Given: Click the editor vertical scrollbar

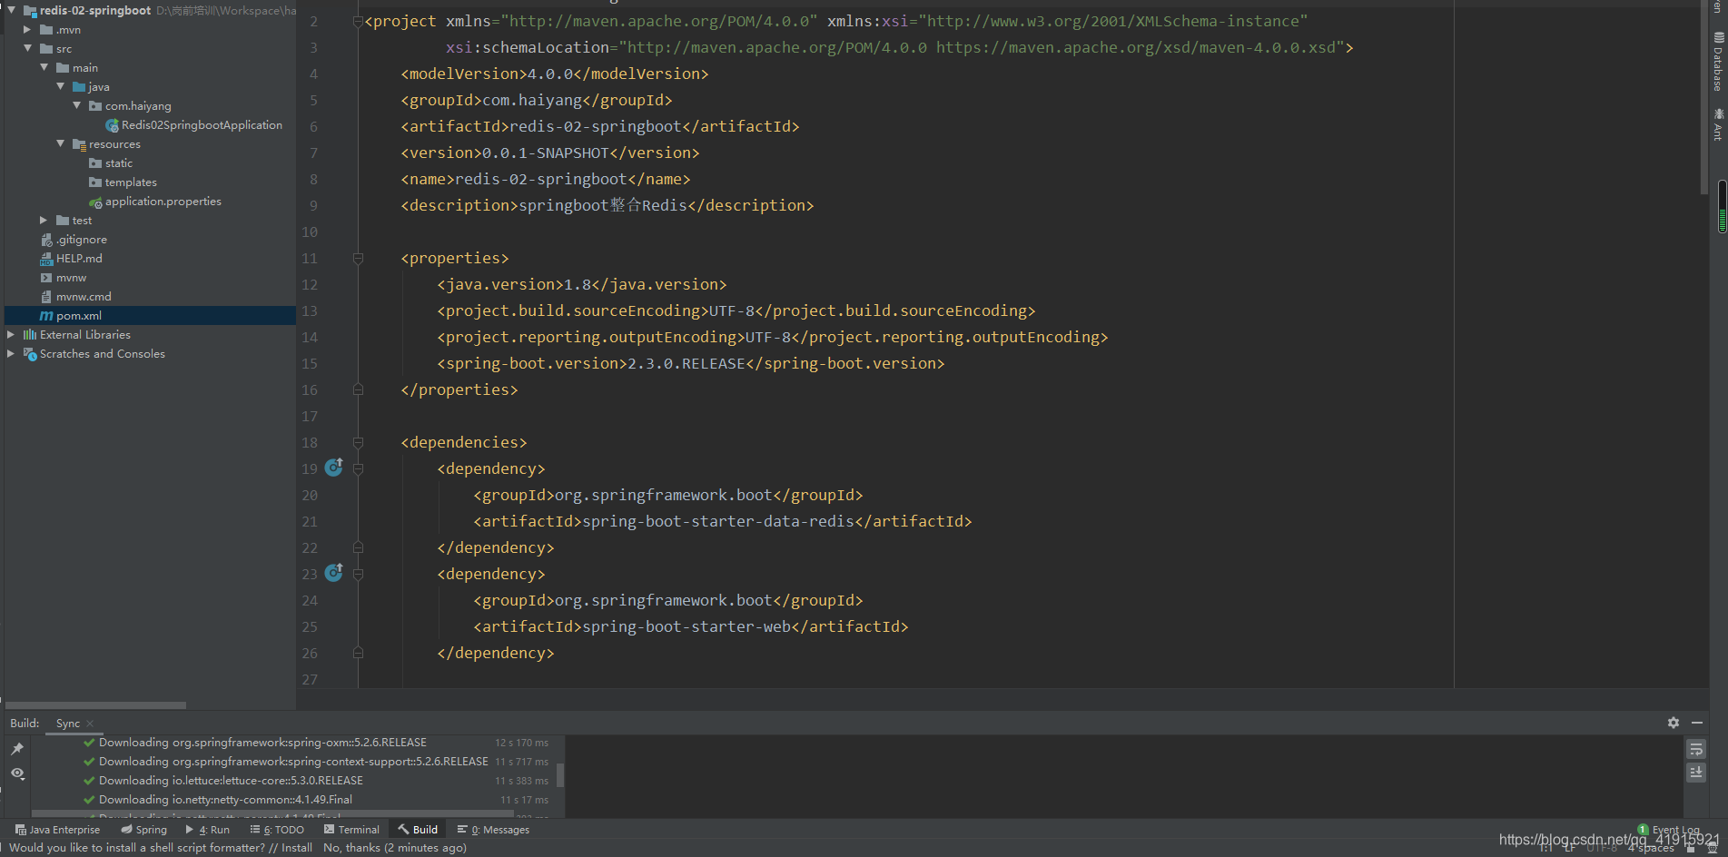Looking at the screenshot, I should 1703,98.
